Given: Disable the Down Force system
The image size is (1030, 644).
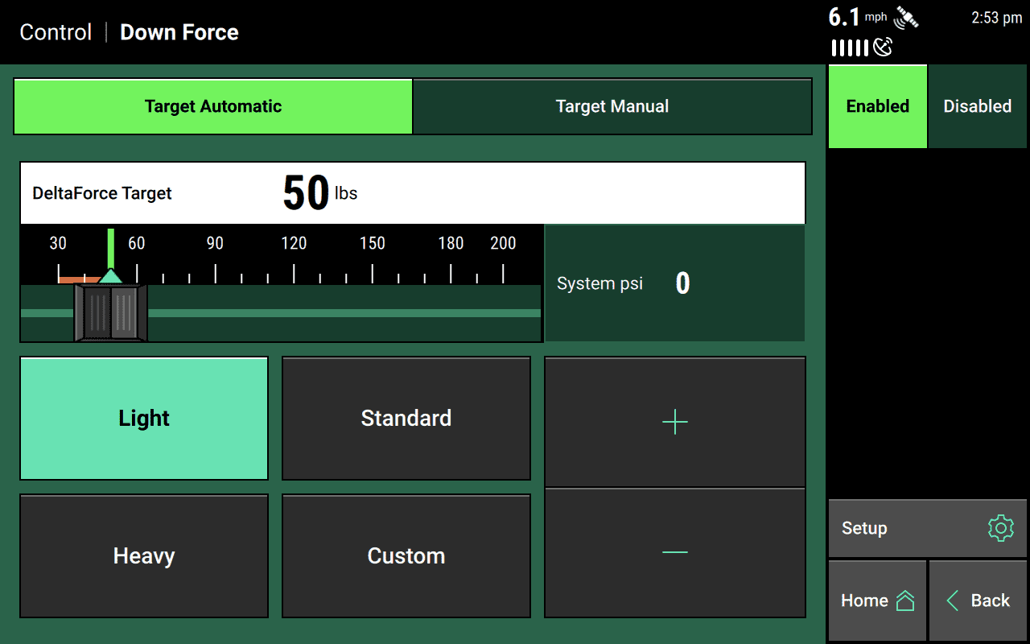Looking at the screenshot, I should 977,105.
